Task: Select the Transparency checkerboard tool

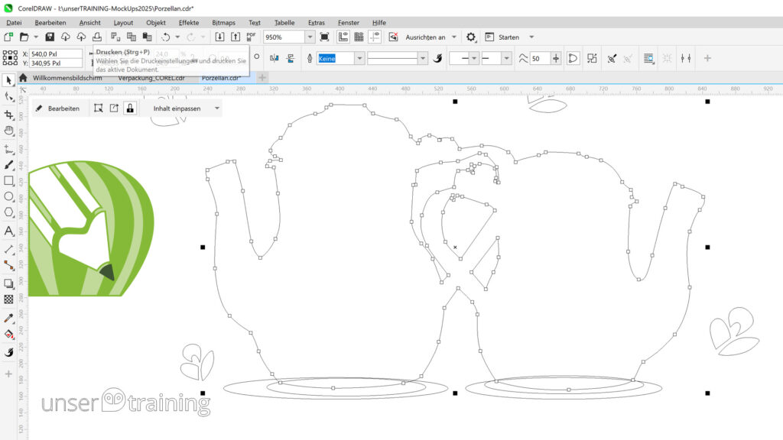Action: pyautogui.click(x=8, y=299)
